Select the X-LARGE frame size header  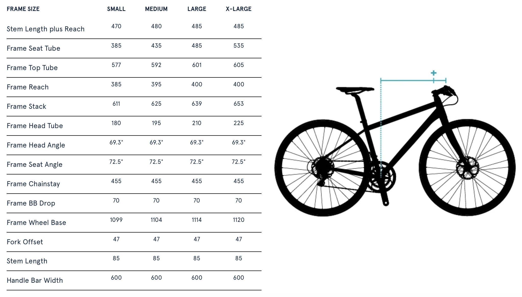click(239, 9)
